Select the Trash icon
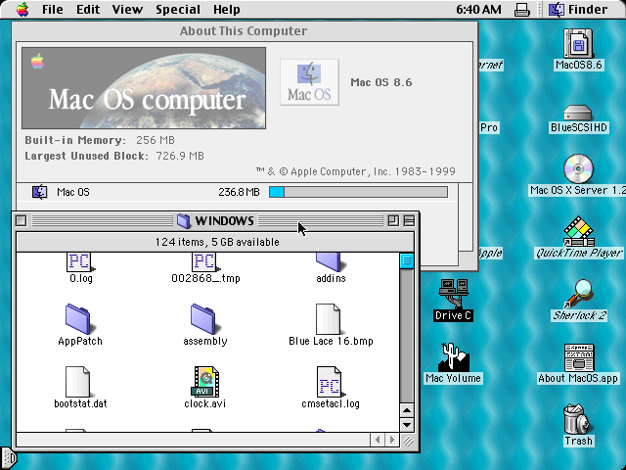This screenshot has height=470, width=626. 578,419
